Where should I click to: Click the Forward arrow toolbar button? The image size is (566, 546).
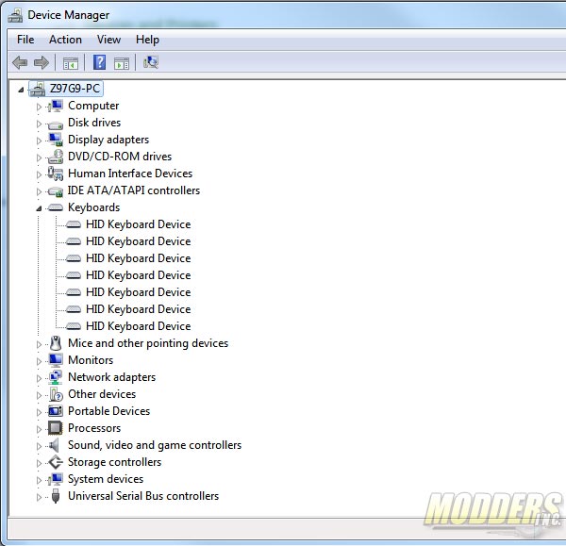[x=42, y=63]
